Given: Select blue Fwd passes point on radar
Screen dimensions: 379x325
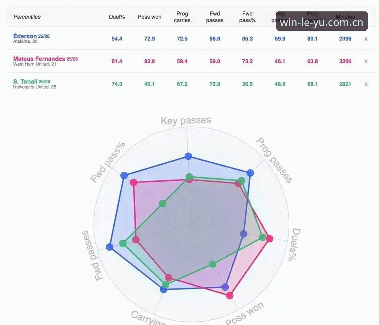Looking at the screenshot, I should [x=110, y=247].
